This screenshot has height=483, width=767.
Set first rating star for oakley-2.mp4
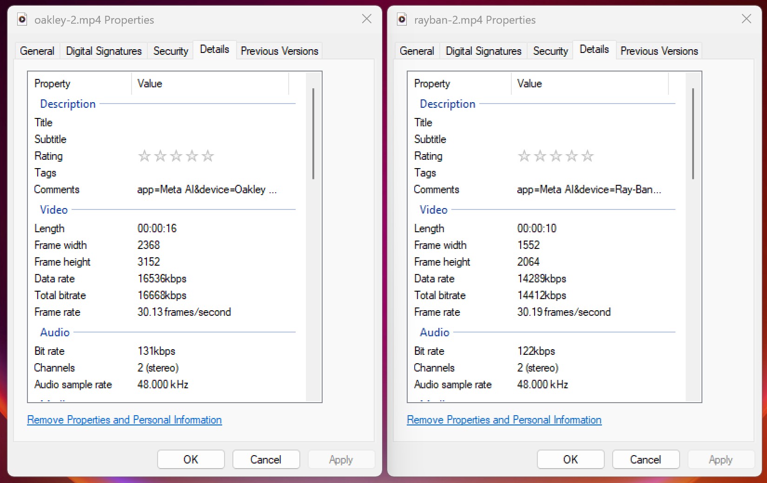pos(145,156)
